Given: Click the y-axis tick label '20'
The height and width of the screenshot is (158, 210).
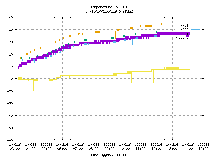Looking at the screenshot, I should 11,42.
